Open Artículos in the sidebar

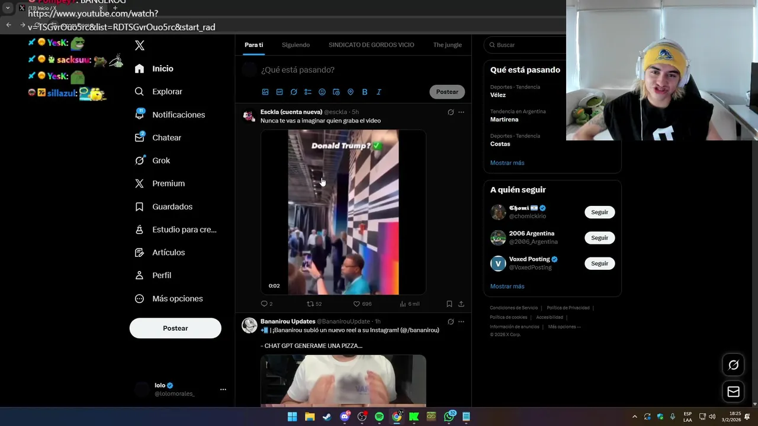click(x=160, y=253)
